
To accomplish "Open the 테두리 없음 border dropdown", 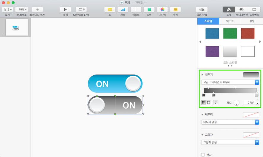I will (230, 122).
